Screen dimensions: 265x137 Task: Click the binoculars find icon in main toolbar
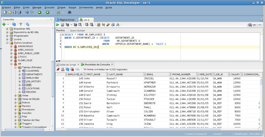(x=69, y=12)
